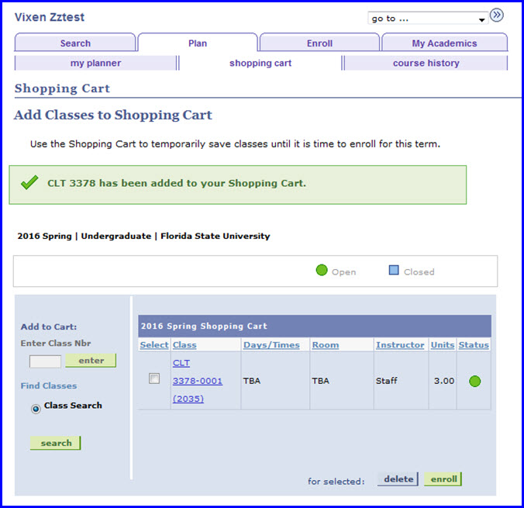Viewport: 524px width, 508px height.
Task: Open the My Academics tab
Action: 444,43
